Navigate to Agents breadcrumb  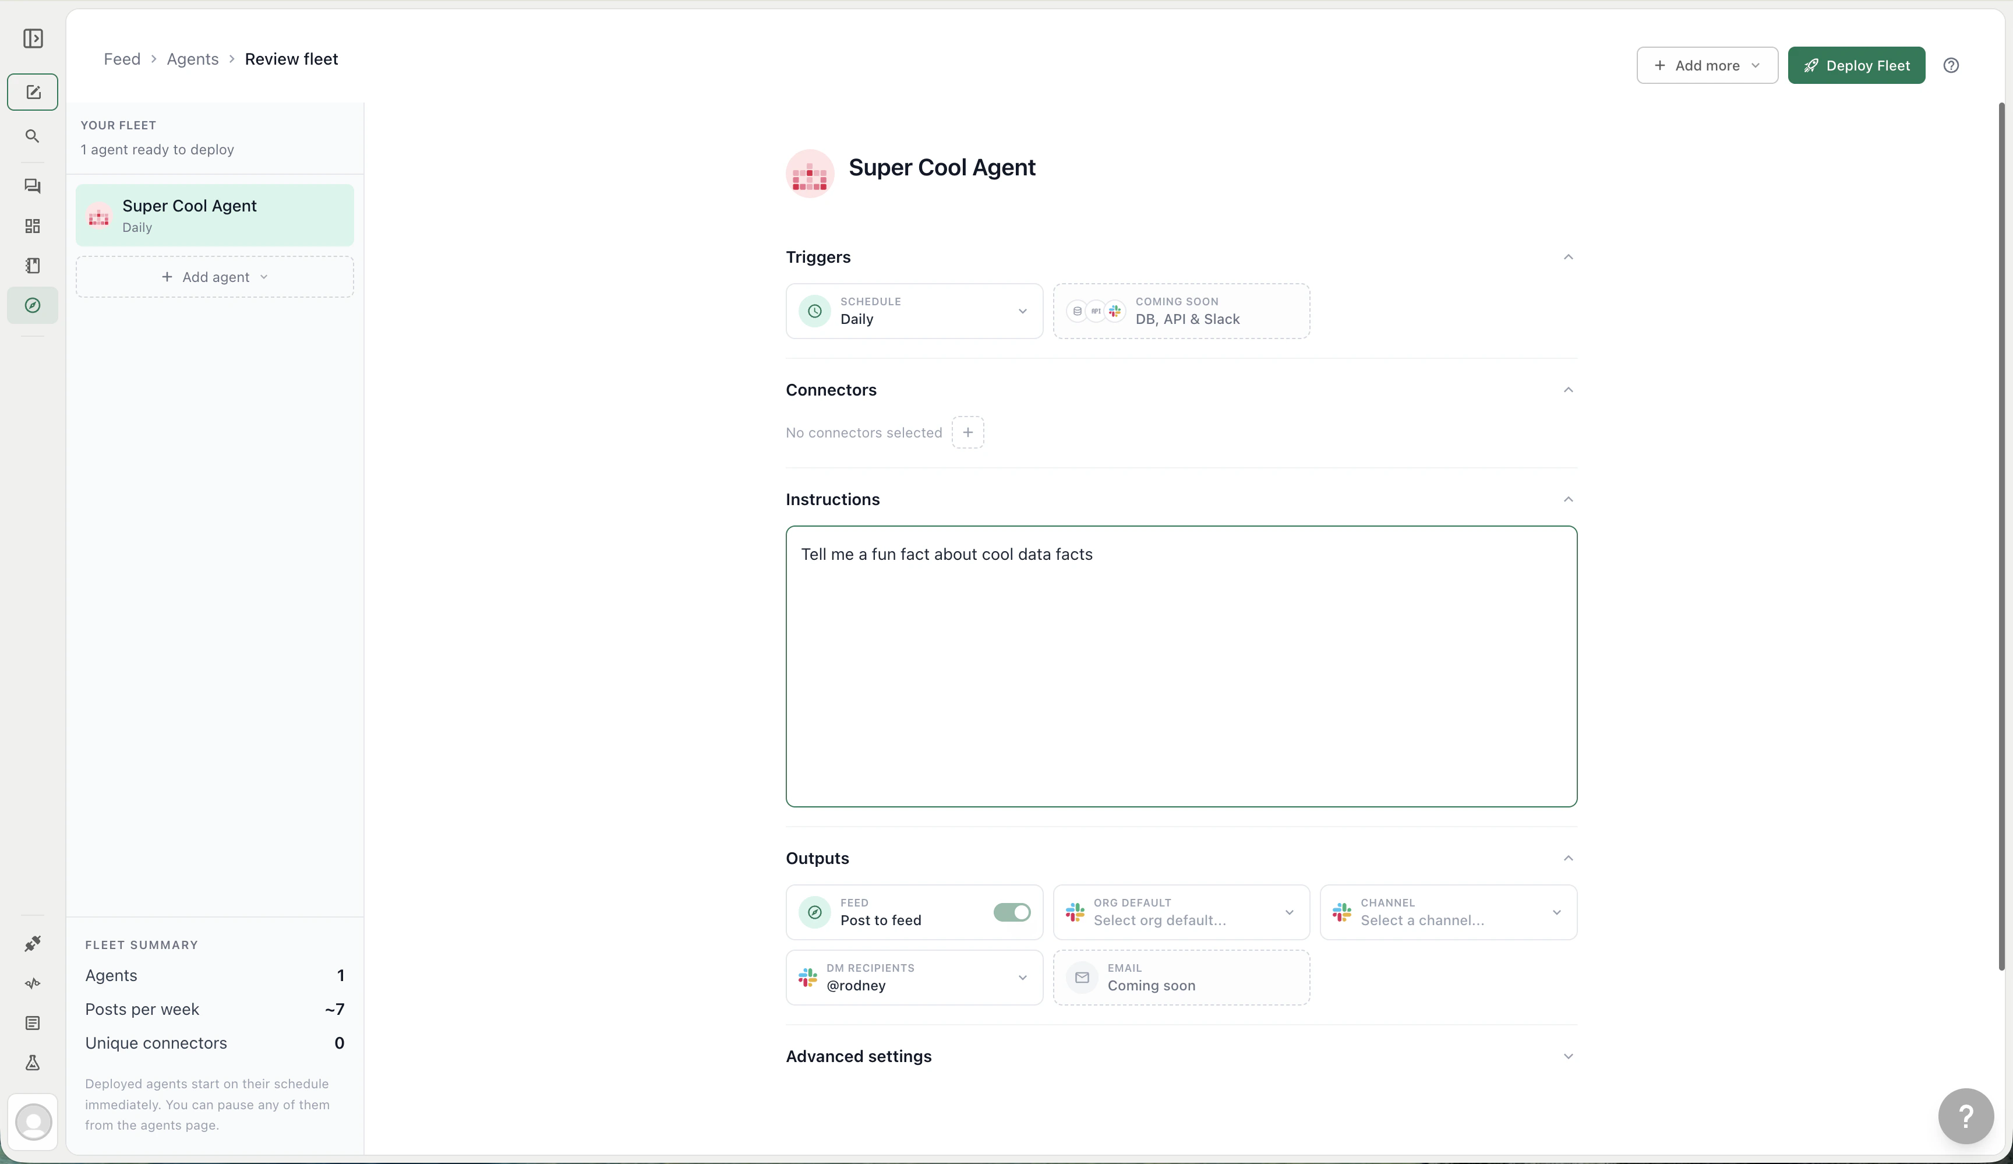click(x=192, y=58)
